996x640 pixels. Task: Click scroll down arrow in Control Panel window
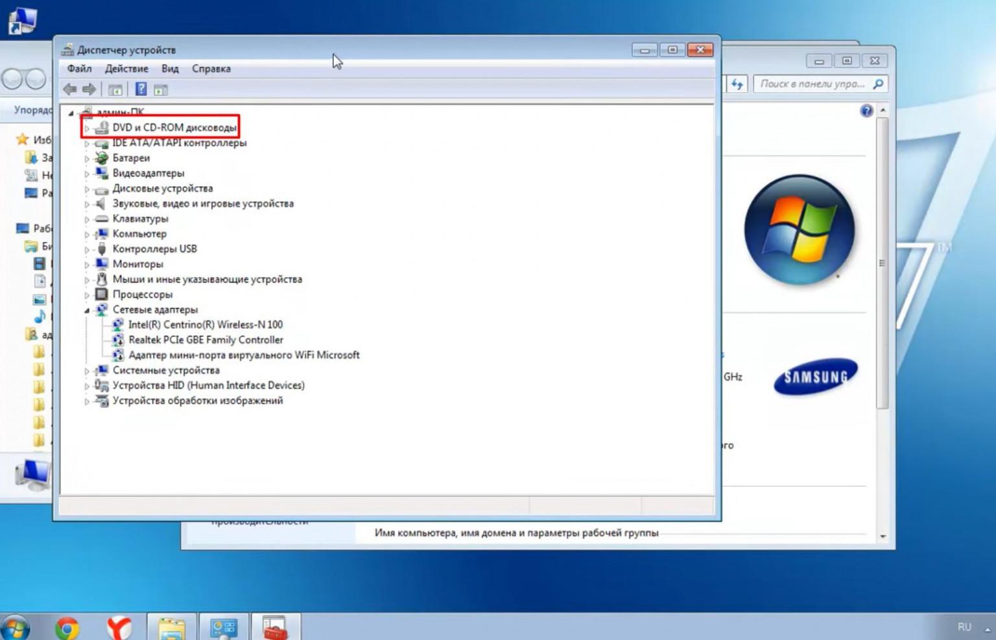(883, 536)
